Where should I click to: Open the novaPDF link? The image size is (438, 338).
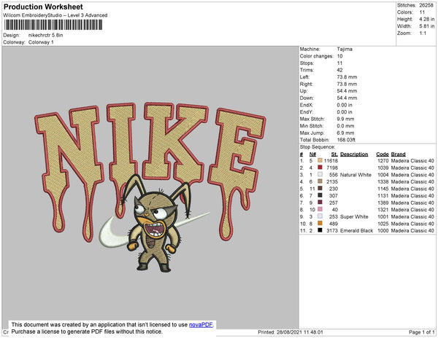tap(201, 325)
